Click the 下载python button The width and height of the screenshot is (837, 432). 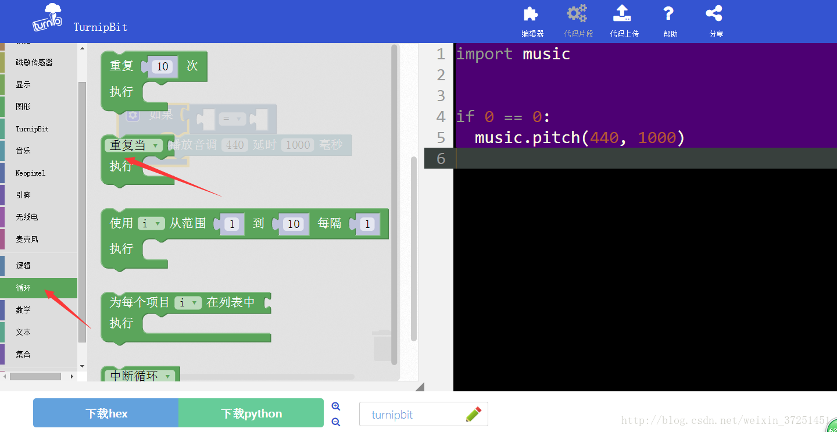click(x=251, y=413)
